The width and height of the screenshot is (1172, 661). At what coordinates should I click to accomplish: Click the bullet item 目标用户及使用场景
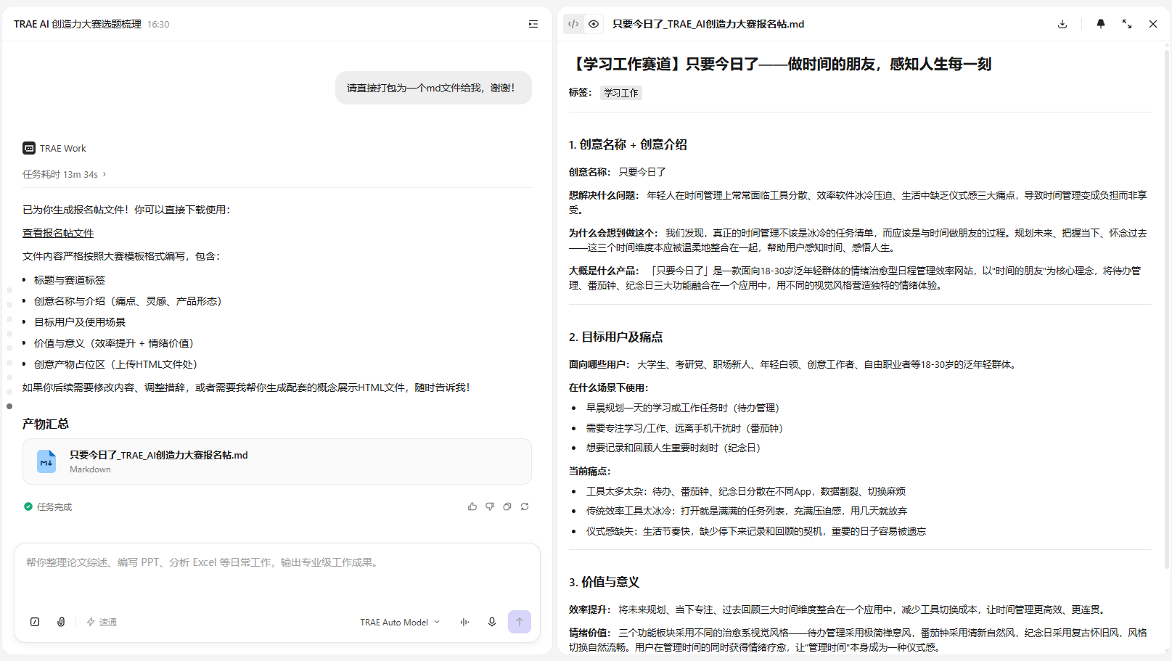tap(80, 322)
